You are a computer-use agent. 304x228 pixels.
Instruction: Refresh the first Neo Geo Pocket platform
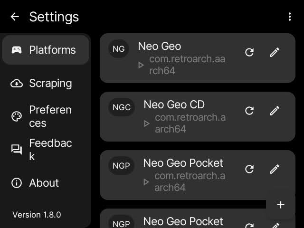(x=249, y=169)
